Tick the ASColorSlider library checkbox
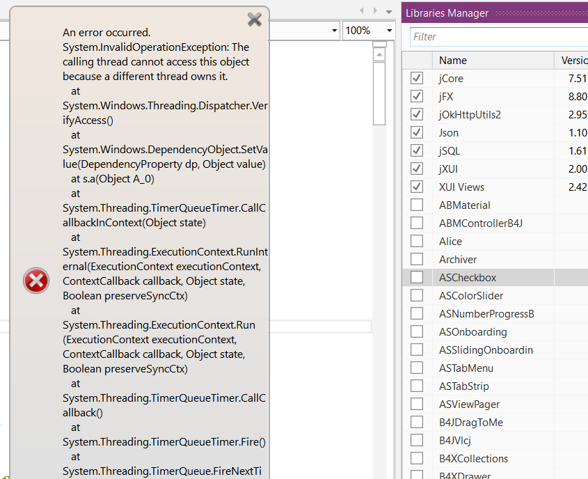 pos(417,295)
